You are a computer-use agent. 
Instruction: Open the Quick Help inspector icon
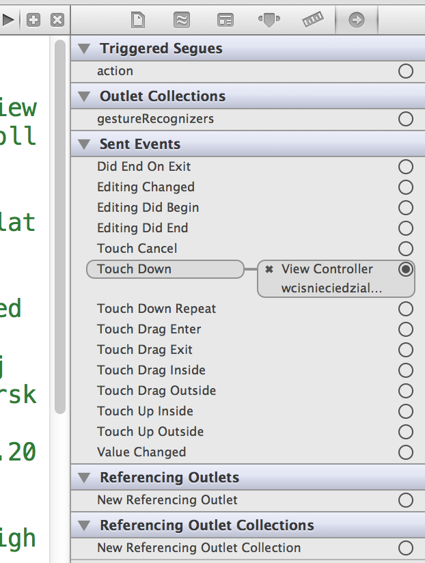[x=182, y=20]
